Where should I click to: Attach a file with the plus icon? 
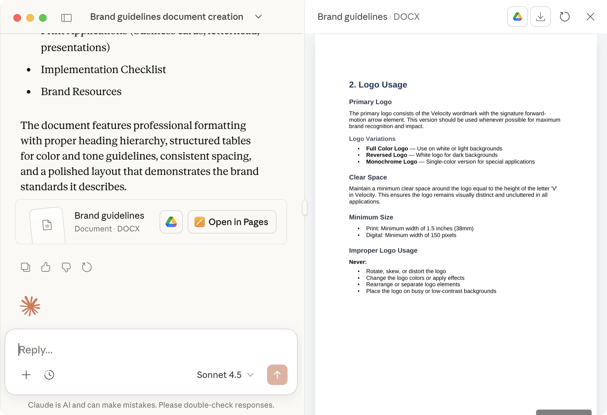[26, 375]
